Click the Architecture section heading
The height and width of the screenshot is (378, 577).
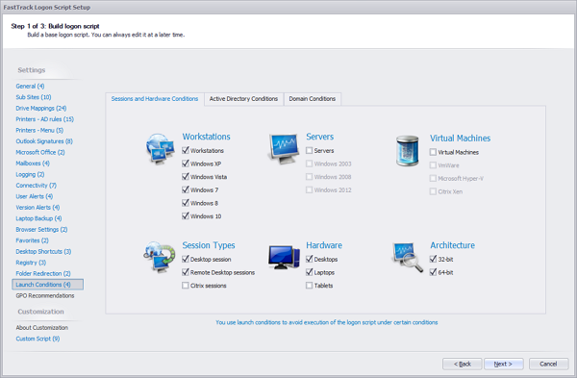click(452, 245)
